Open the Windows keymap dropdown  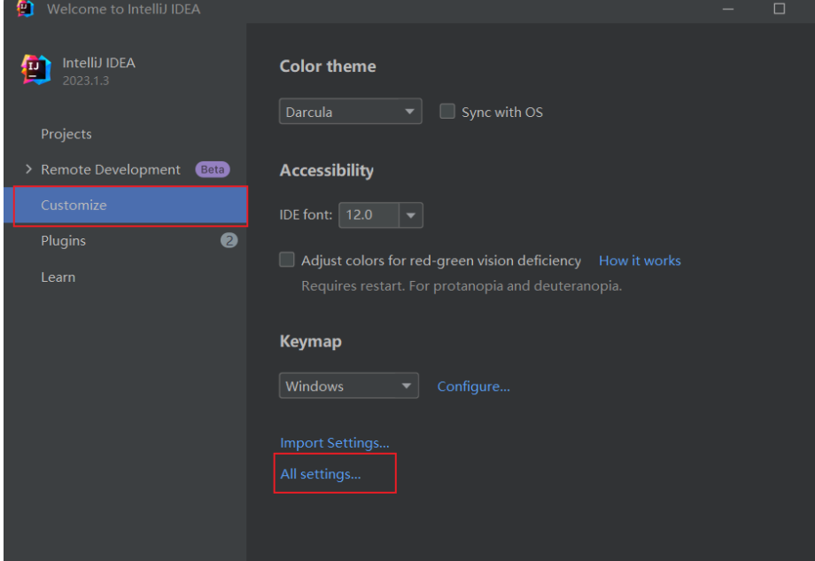[x=349, y=386]
